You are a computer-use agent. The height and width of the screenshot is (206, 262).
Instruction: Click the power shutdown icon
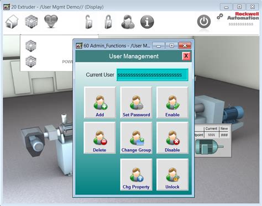click(x=204, y=22)
